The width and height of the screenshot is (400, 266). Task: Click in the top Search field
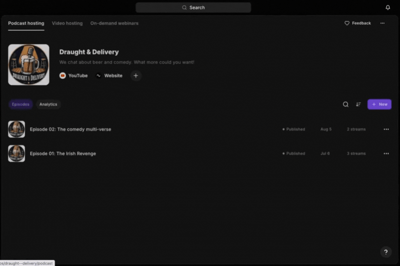pyautogui.click(x=193, y=7)
